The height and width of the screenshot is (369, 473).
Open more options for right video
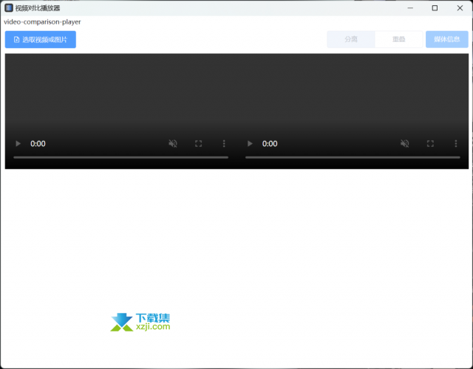pyautogui.click(x=456, y=144)
